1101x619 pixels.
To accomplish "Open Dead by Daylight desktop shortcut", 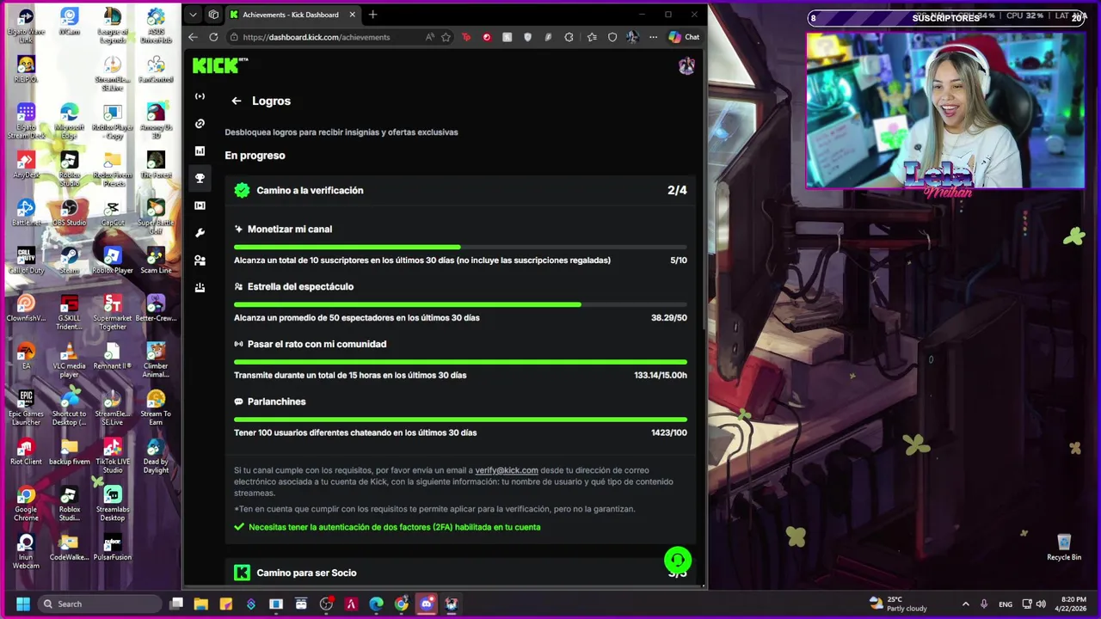I will coord(156,457).
